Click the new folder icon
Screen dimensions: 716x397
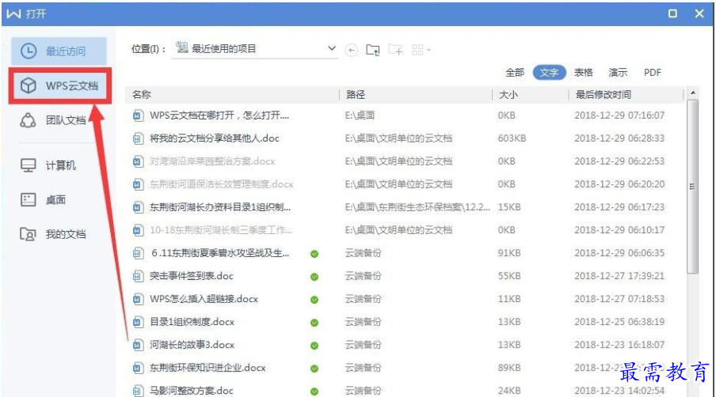[395, 50]
